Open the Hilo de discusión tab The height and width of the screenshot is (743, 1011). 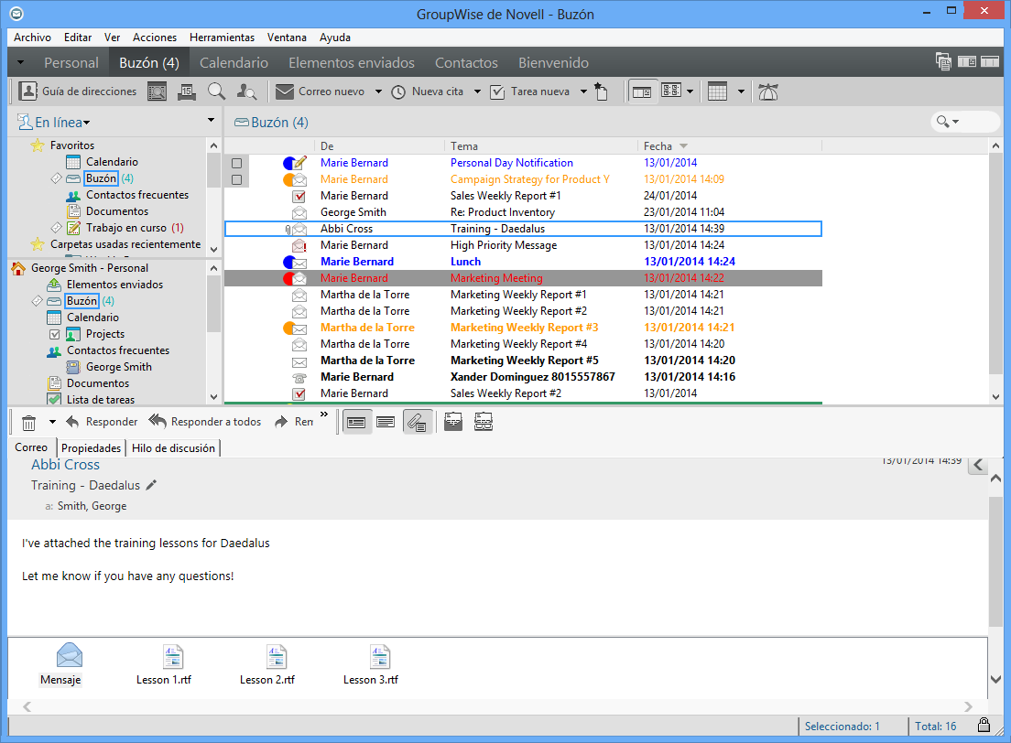(x=173, y=447)
